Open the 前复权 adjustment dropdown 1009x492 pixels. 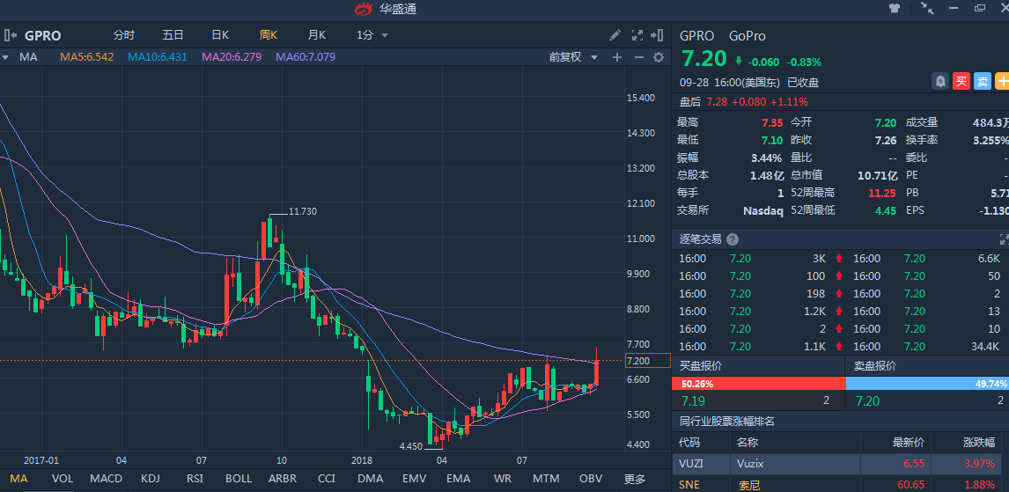pos(573,57)
